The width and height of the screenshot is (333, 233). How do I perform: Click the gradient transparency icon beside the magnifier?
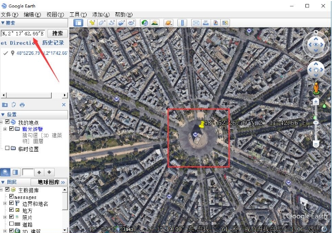click(x=15, y=172)
